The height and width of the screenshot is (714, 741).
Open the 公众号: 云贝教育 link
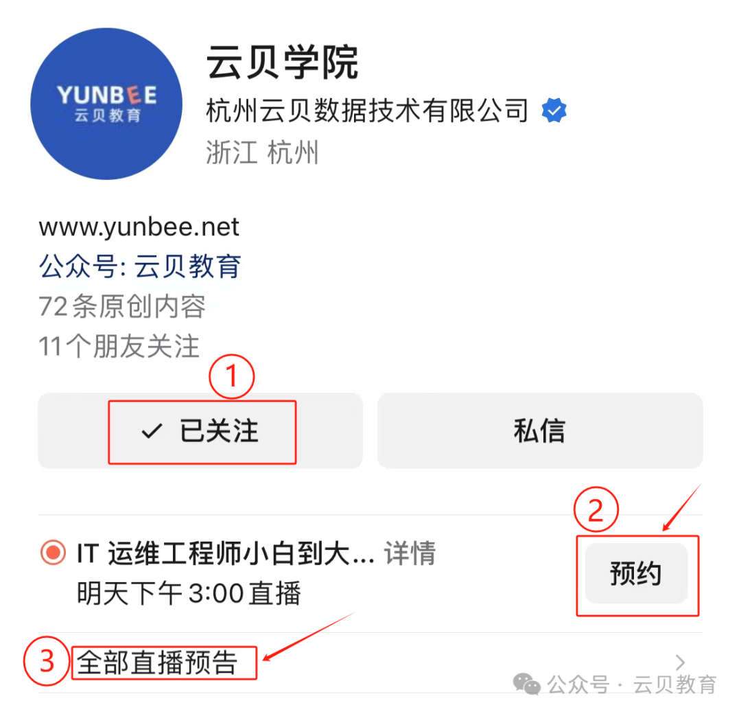tap(140, 266)
